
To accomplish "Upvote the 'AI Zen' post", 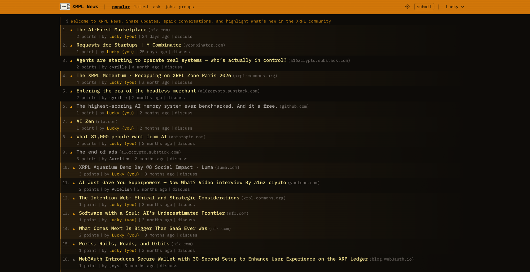I will (71, 122).
